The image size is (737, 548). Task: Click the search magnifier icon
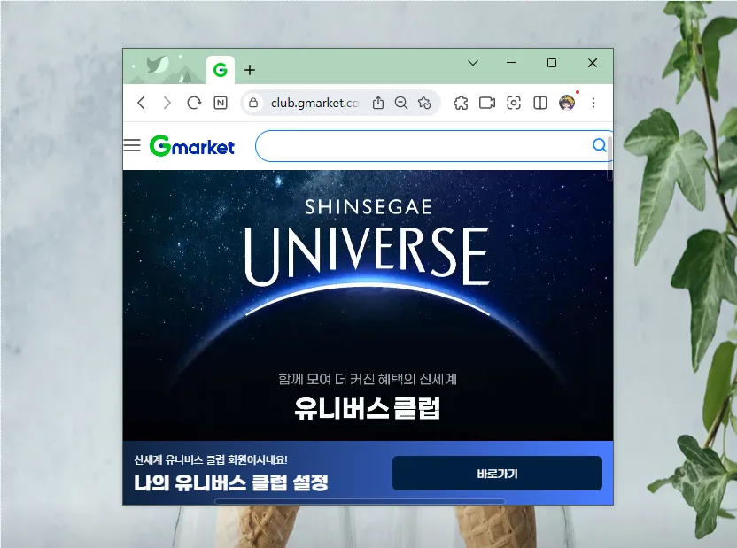(x=600, y=145)
